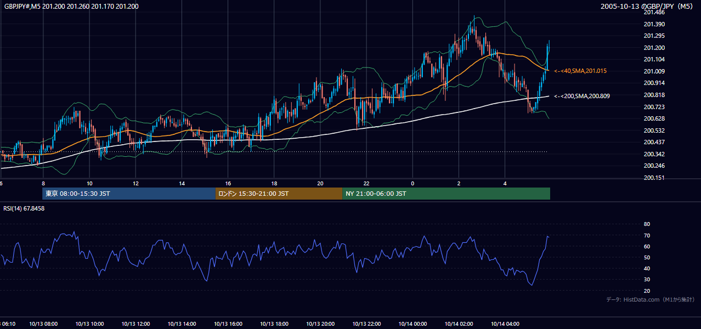This screenshot has width=701, height=329.
Task: Click hour tick 18 below price chart
Action: coord(274,183)
